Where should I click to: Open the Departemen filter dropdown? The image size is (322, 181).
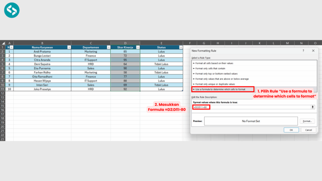[x=108, y=47]
